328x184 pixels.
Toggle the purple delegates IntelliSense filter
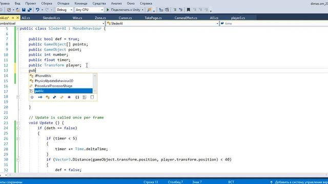tap(69, 97)
